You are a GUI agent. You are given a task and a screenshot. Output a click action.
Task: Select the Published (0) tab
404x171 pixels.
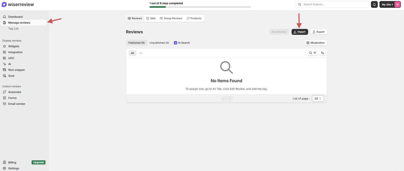click(136, 43)
